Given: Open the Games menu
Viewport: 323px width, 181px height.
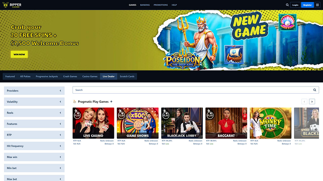Looking at the screenshot, I should coord(133,5).
